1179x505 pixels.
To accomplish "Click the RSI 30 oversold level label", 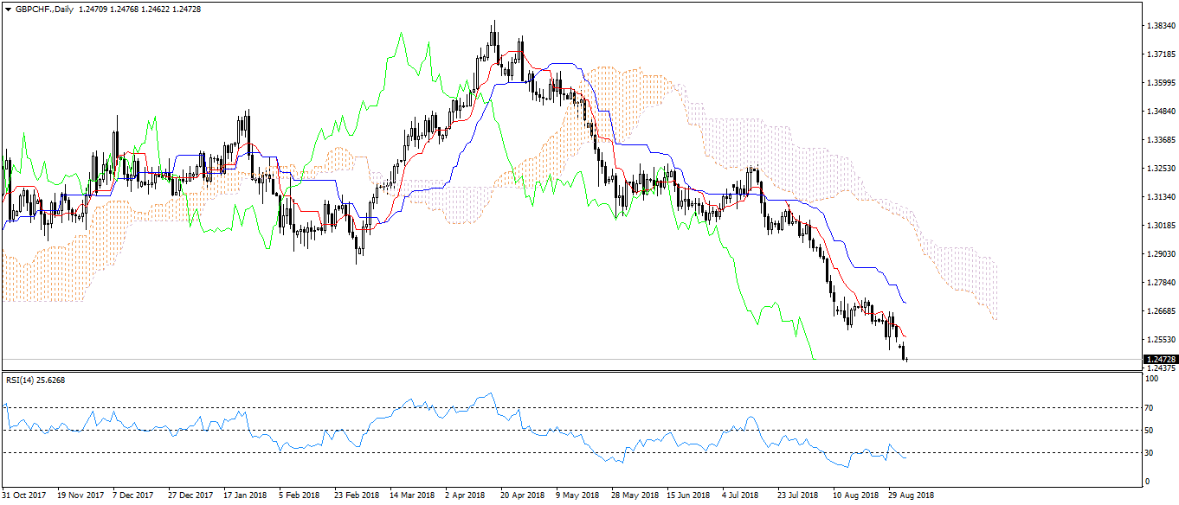I will (x=1150, y=453).
